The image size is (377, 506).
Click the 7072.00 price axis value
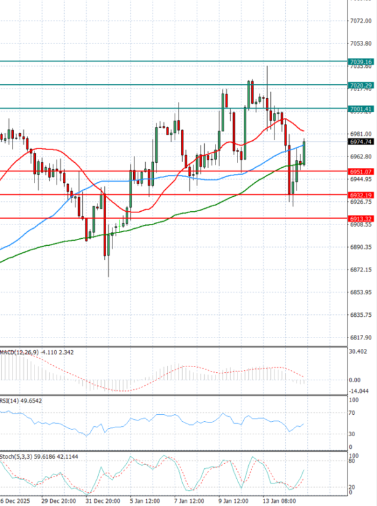pyautogui.click(x=361, y=21)
